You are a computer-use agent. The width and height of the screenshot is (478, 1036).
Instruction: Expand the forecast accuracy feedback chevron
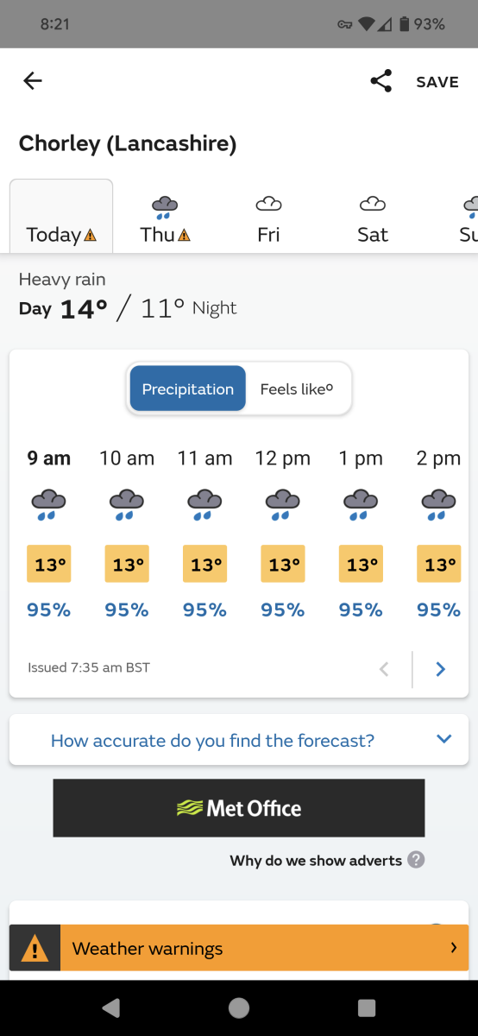444,739
